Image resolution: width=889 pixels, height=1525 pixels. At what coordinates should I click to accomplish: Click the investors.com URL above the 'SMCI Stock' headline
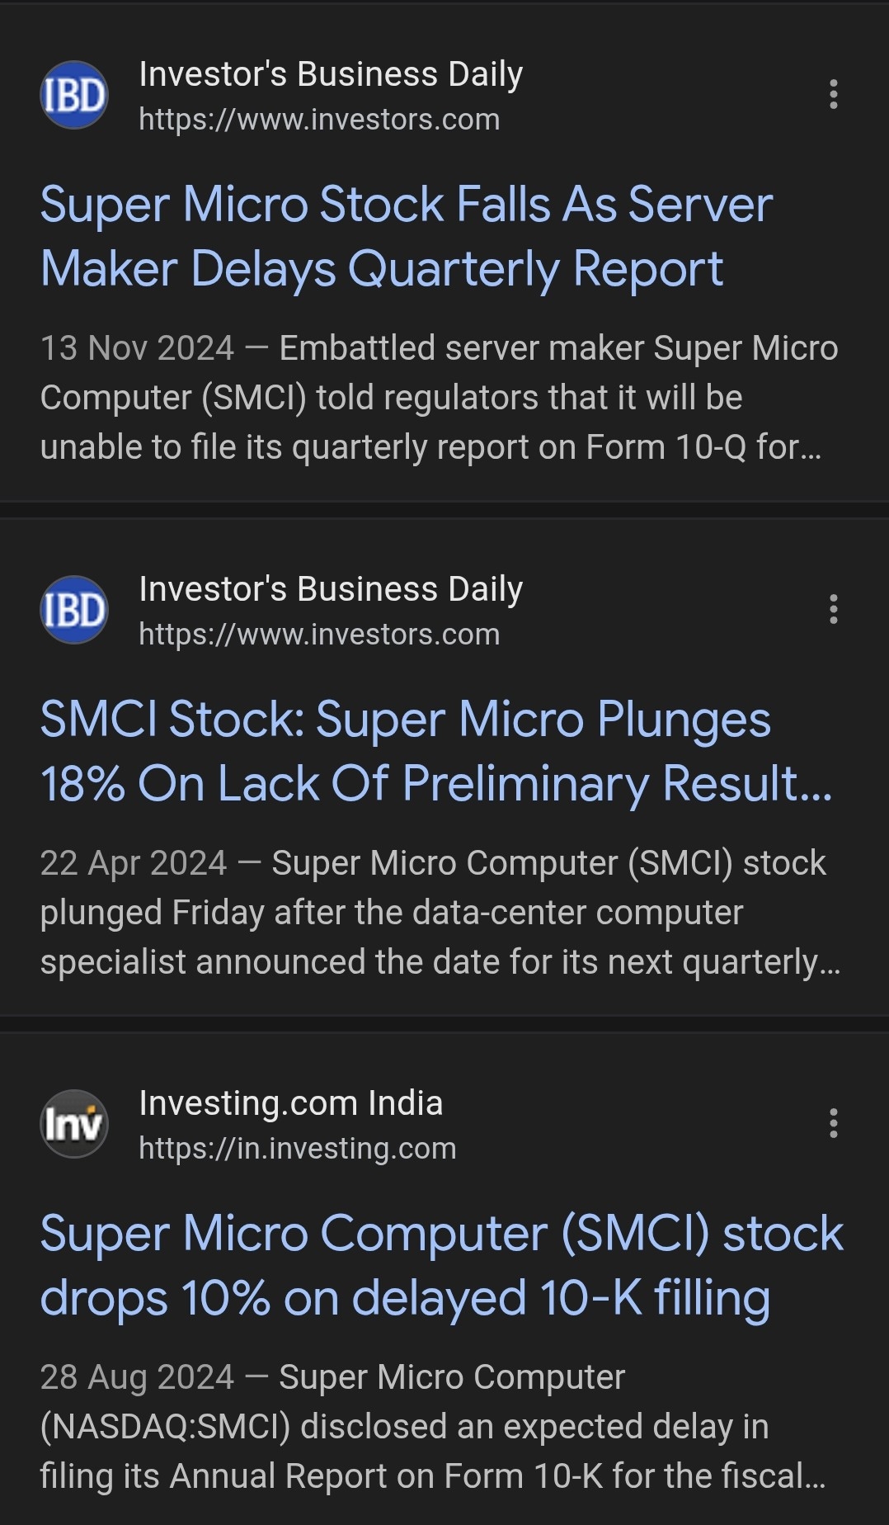319,635
